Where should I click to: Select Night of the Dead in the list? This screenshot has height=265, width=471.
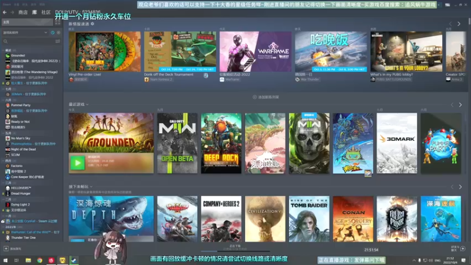click(24, 150)
